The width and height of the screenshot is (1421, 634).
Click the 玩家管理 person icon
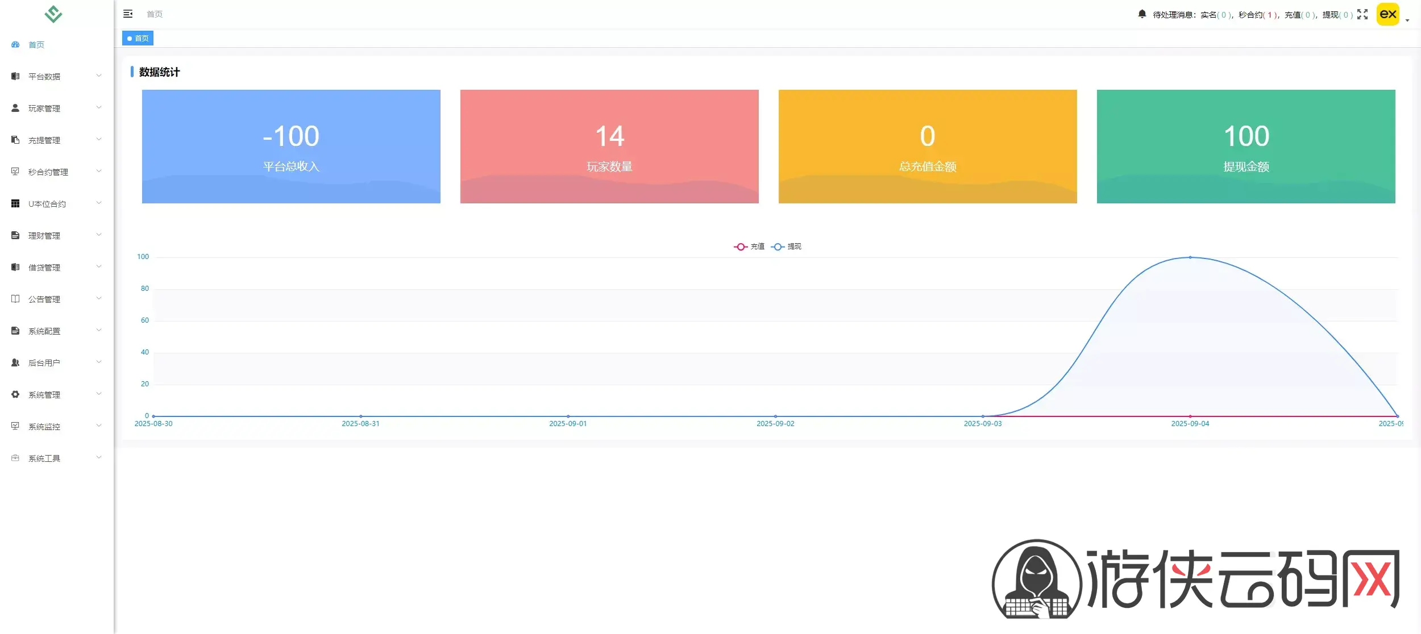(x=15, y=108)
